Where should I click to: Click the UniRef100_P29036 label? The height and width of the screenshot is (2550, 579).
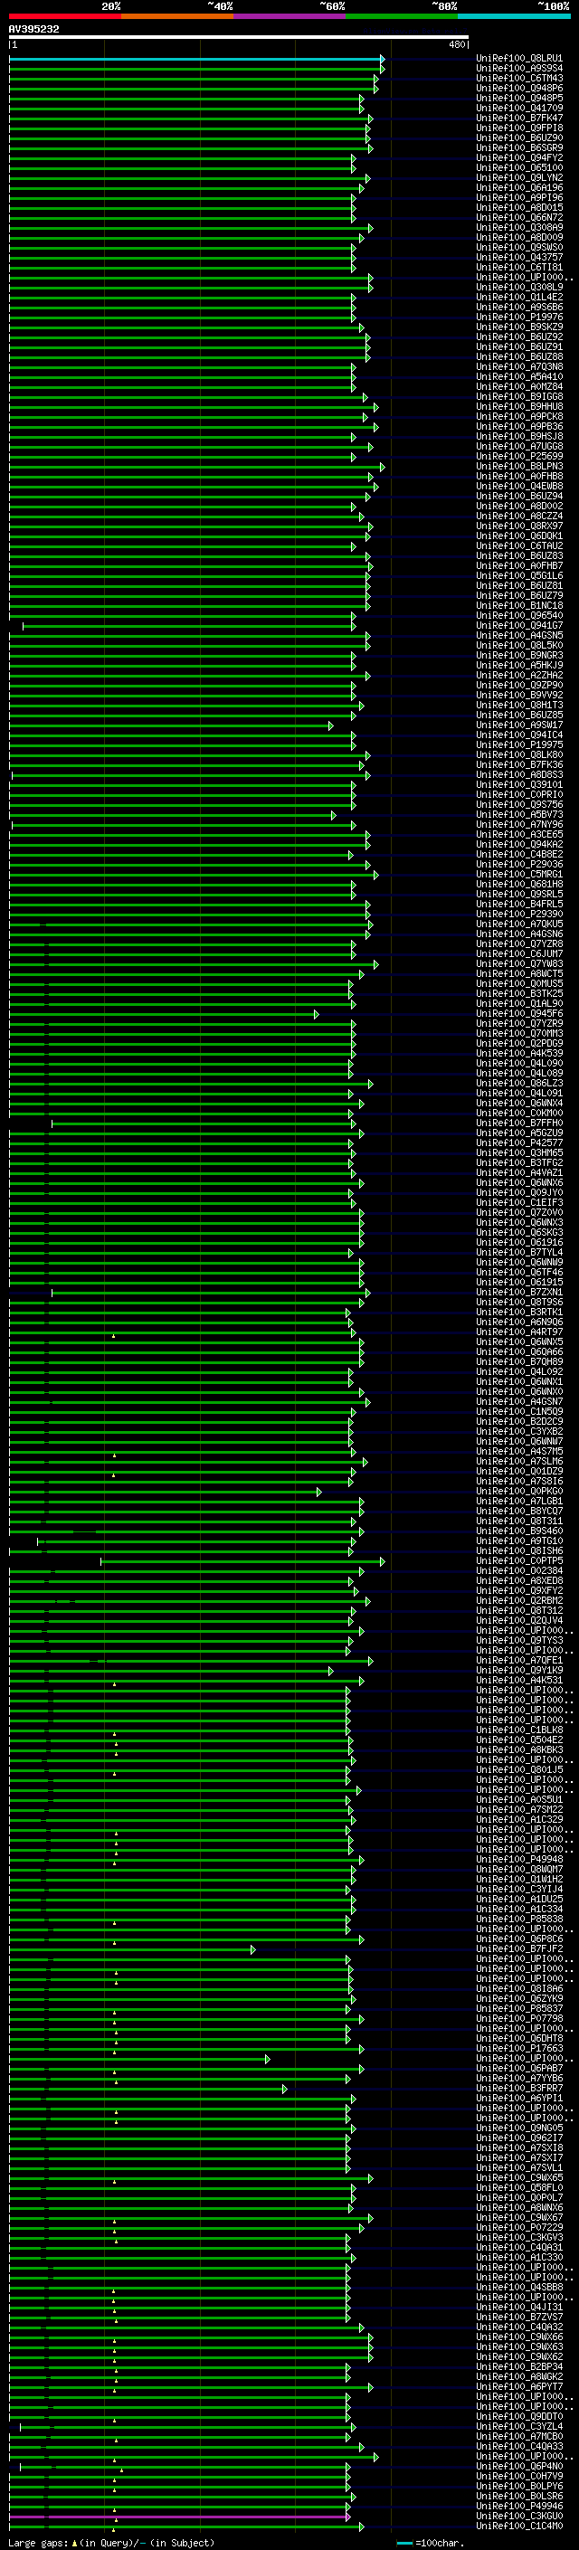tap(519, 864)
